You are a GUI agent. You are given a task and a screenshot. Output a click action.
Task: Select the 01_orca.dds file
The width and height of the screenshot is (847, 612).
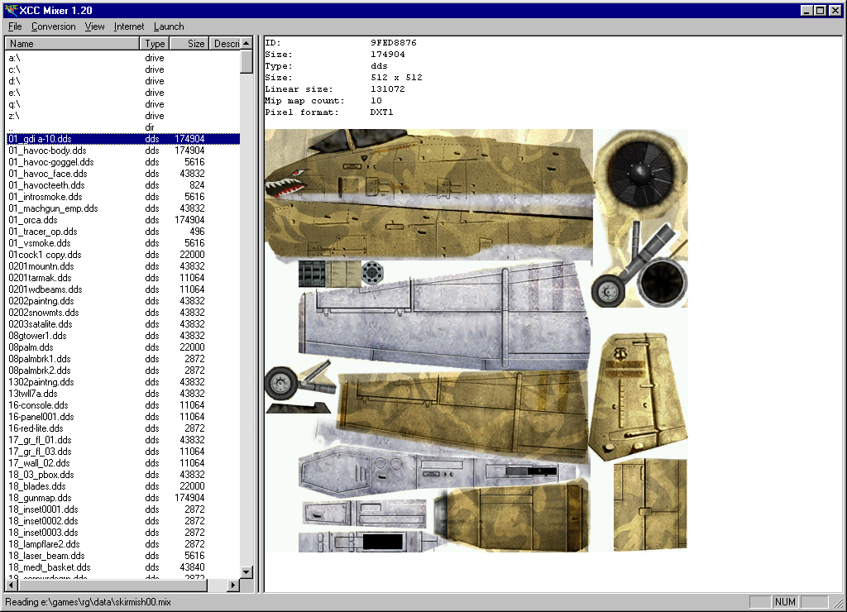pos(33,220)
